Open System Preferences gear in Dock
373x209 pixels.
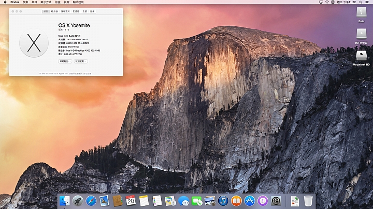[x=276, y=201]
